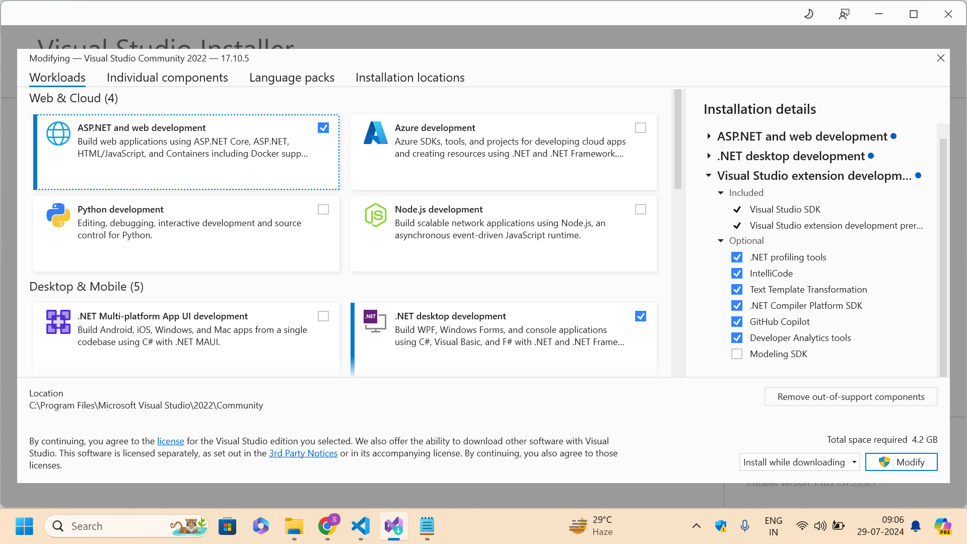
Task: Collapse Visual Studio extension development details
Action: 709,176
